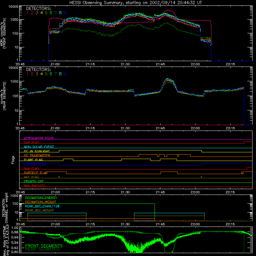Click the REAR_DEC_WEIGHT legend label
The width and height of the screenshot is (256, 256).
39,211
